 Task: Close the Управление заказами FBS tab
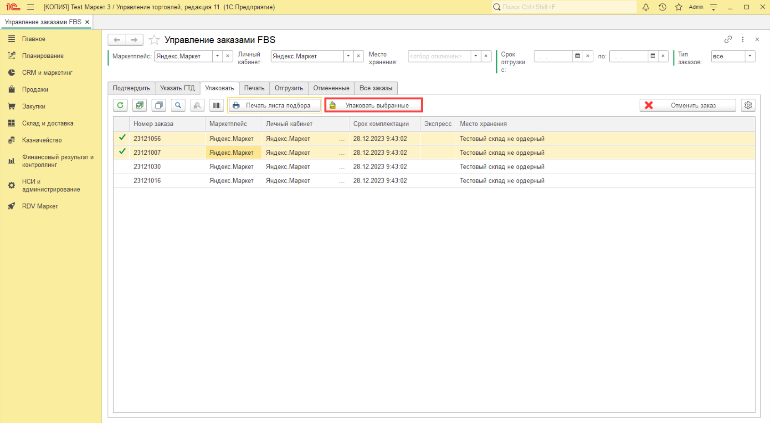pos(87,22)
